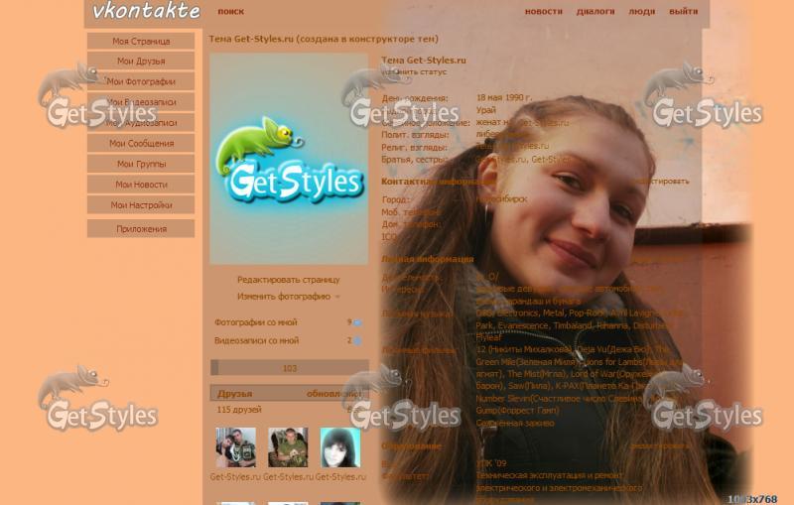794x505 pixels.
Task: Open Мои Группы sidebar item
Action: (x=141, y=164)
